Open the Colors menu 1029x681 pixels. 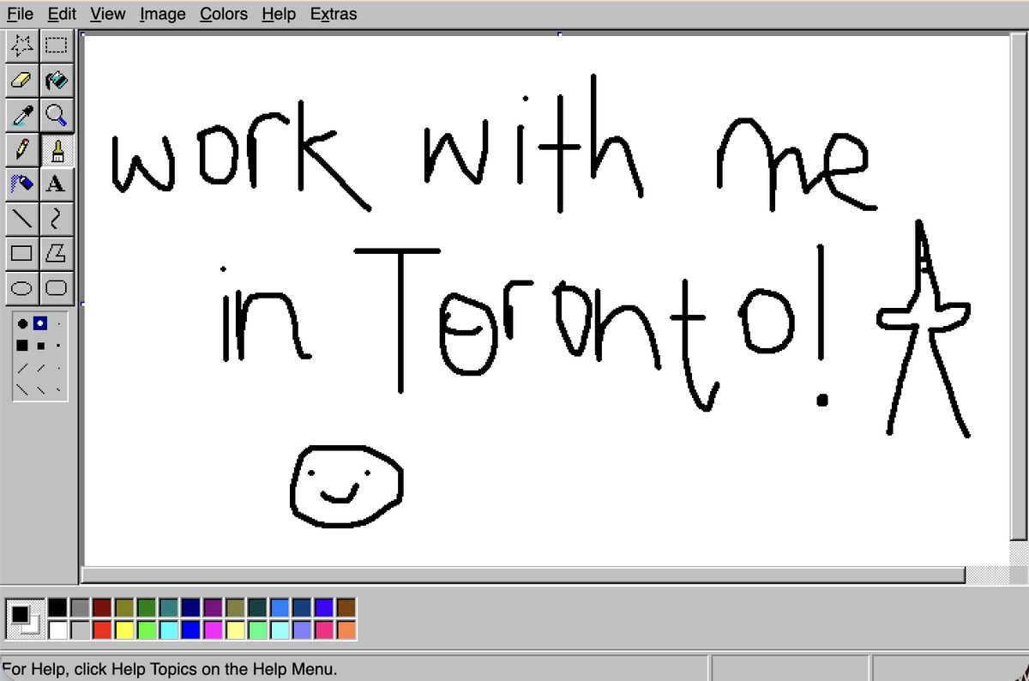point(224,14)
